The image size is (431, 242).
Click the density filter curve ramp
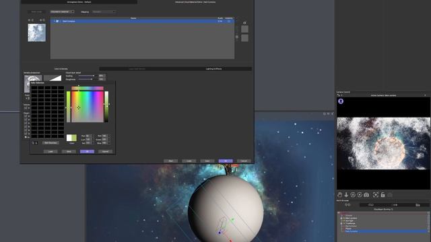53,78
